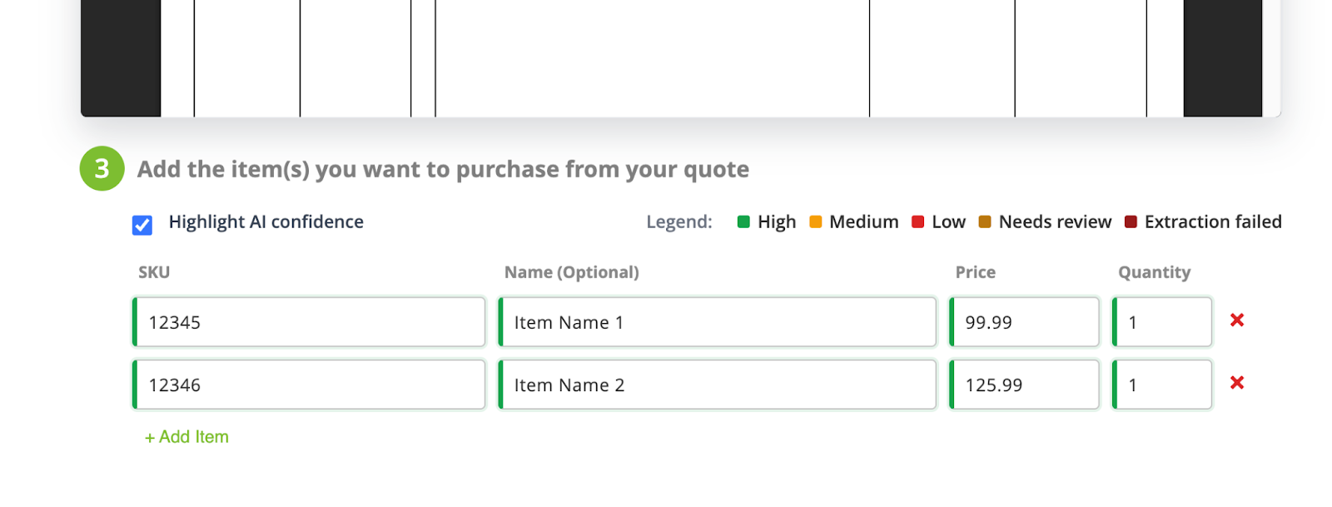Click the green High legend square

(x=743, y=221)
